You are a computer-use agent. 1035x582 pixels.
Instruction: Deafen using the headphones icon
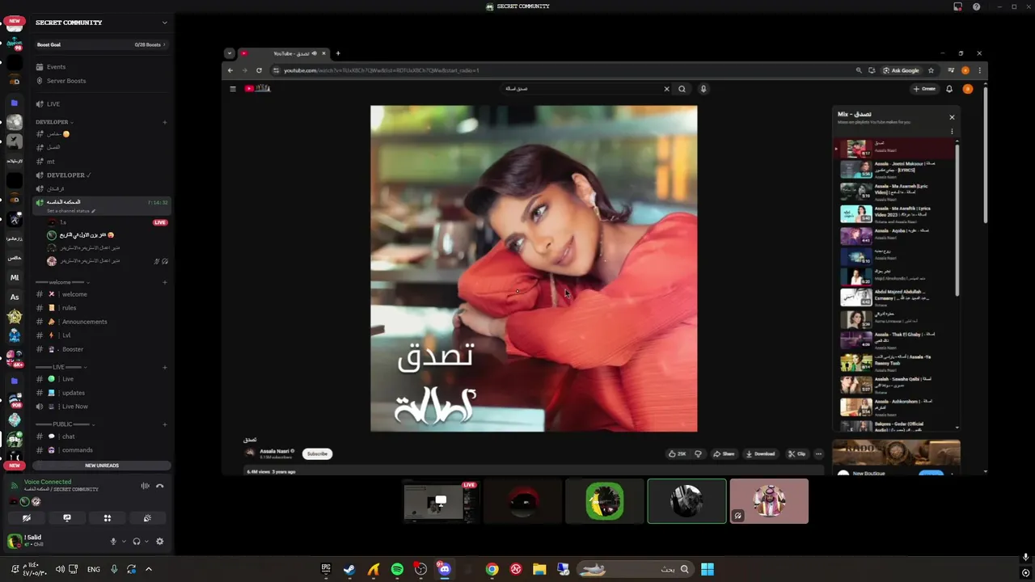[x=137, y=542]
